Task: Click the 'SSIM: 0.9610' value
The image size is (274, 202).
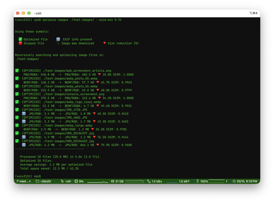Action: point(118,114)
